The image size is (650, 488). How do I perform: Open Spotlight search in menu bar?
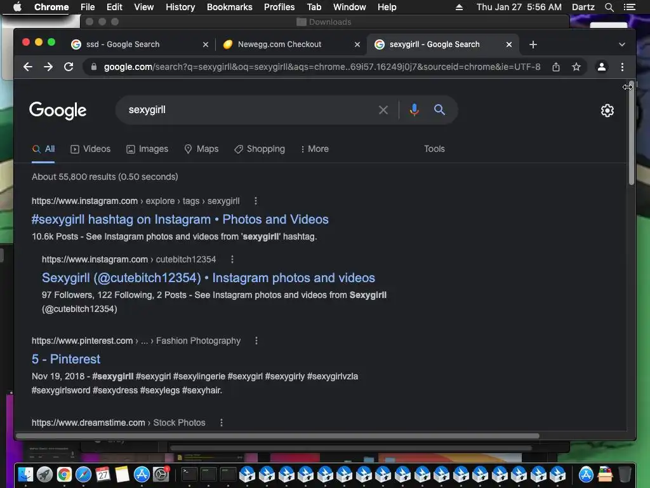[x=609, y=7]
